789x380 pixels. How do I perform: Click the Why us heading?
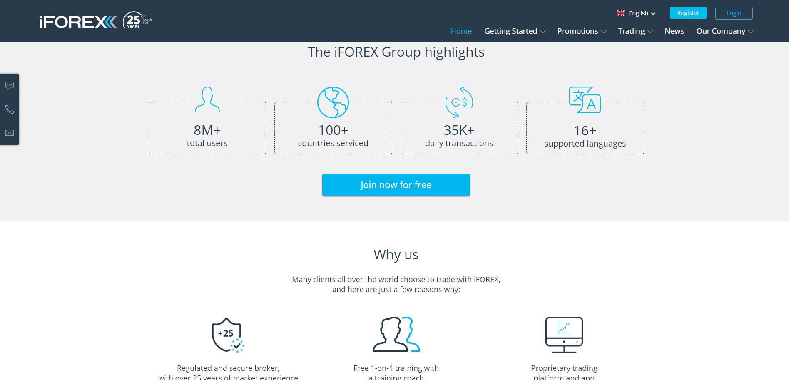point(396,254)
